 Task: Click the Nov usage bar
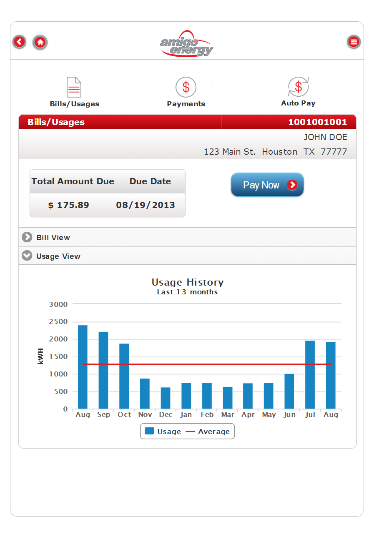(x=145, y=394)
